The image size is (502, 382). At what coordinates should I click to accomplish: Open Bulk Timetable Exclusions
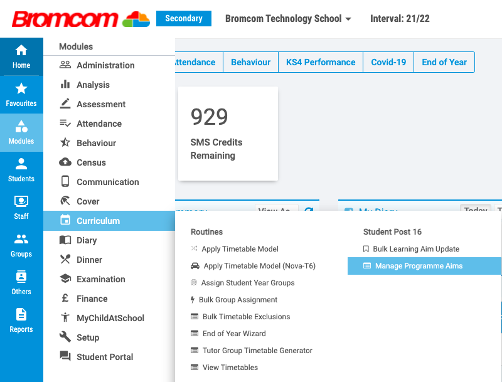click(246, 317)
